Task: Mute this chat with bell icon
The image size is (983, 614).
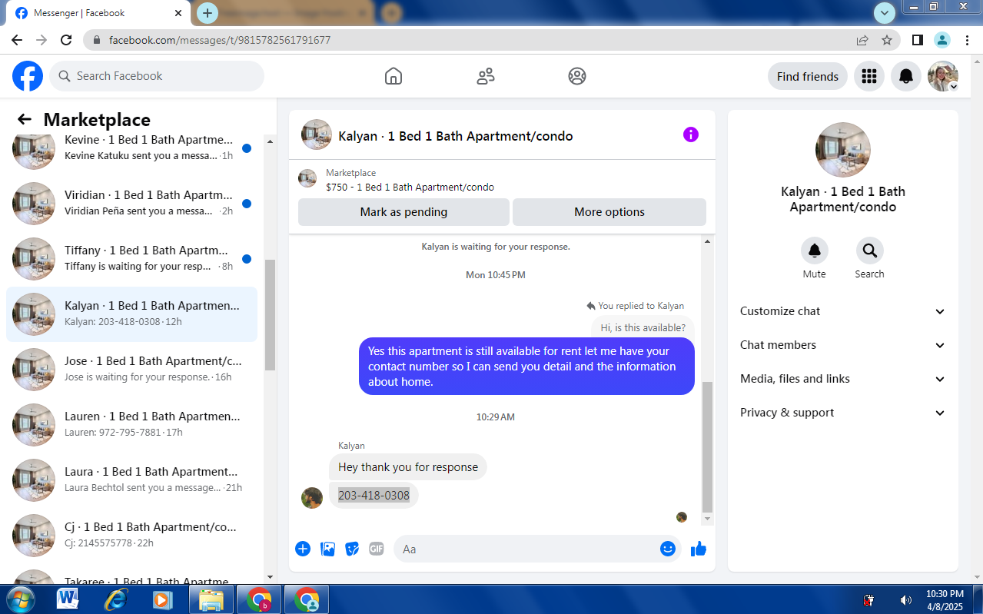Action: tap(815, 251)
